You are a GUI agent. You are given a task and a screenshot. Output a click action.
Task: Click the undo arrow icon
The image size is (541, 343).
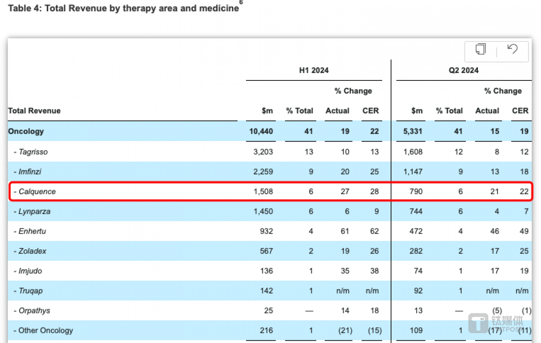pyautogui.click(x=512, y=49)
